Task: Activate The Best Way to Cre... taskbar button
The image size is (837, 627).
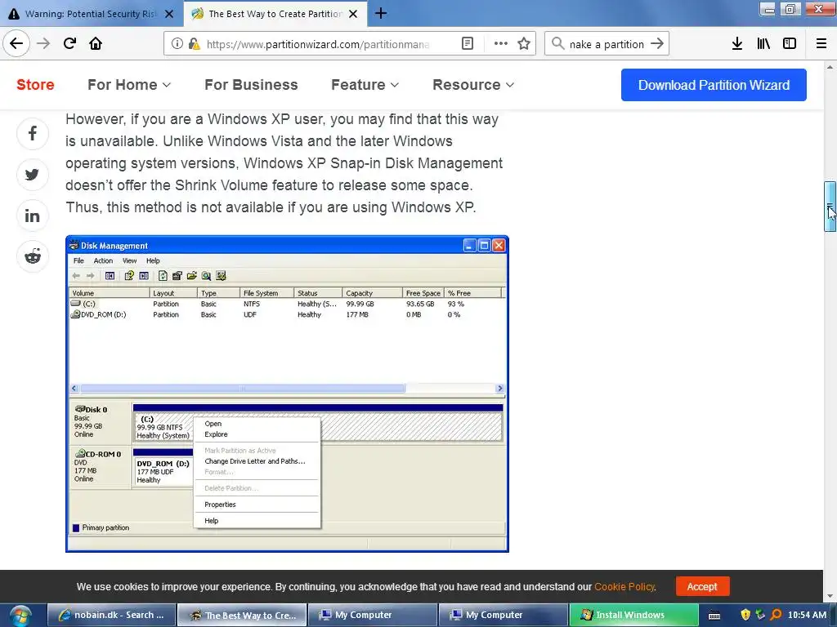Action: (x=242, y=615)
